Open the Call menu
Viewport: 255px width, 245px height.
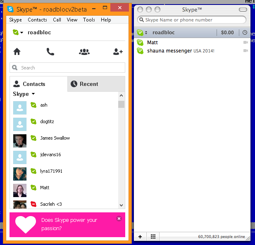[x=57, y=20]
